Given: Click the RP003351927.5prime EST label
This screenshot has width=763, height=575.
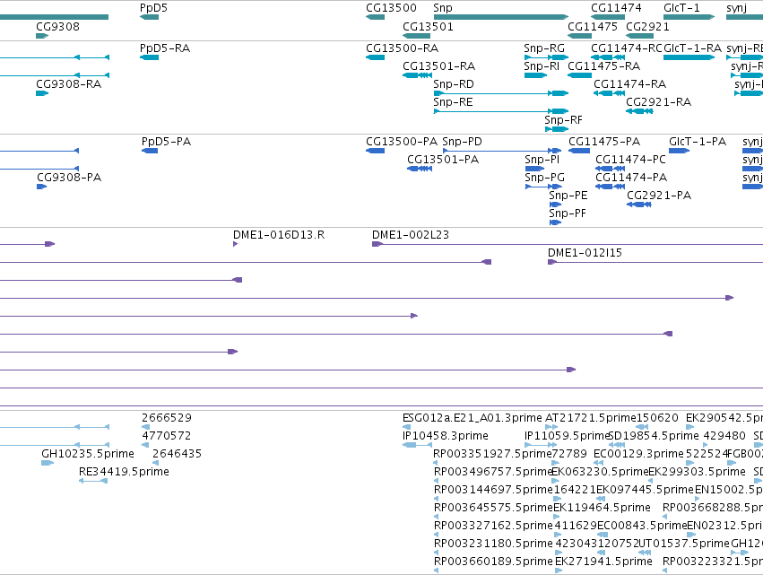Looking at the screenshot, I should (492, 454).
